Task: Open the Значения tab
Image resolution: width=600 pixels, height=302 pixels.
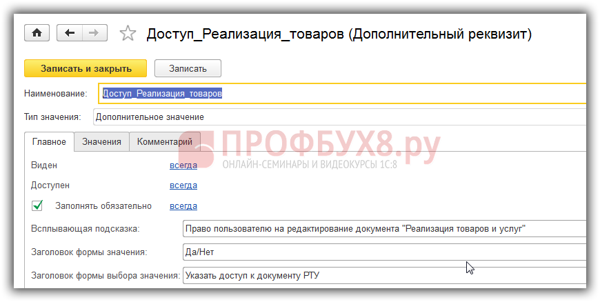Action: pyautogui.click(x=101, y=141)
